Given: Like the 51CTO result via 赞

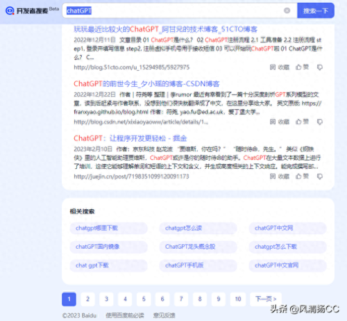Looking at the screenshot, I should [302, 67].
